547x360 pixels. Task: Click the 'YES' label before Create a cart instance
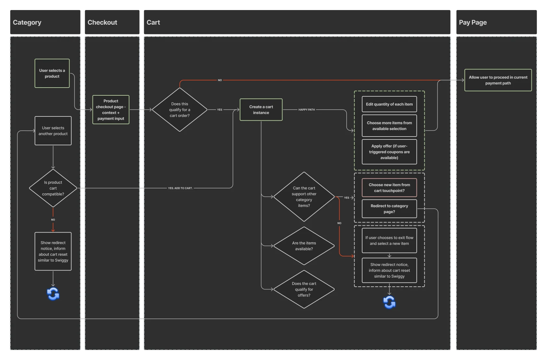pos(220,110)
